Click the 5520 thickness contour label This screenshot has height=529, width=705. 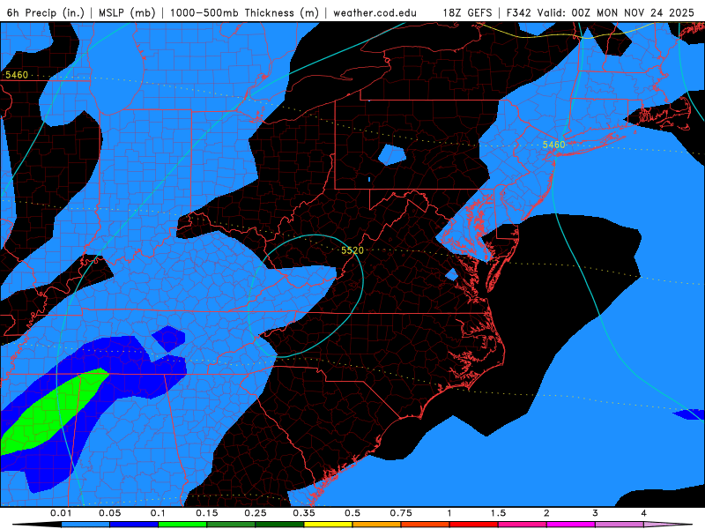pyautogui.click(x=352, y=250)
